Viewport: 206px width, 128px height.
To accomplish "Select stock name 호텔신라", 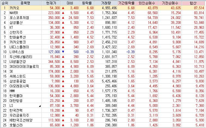I will [x=16, y=125].
